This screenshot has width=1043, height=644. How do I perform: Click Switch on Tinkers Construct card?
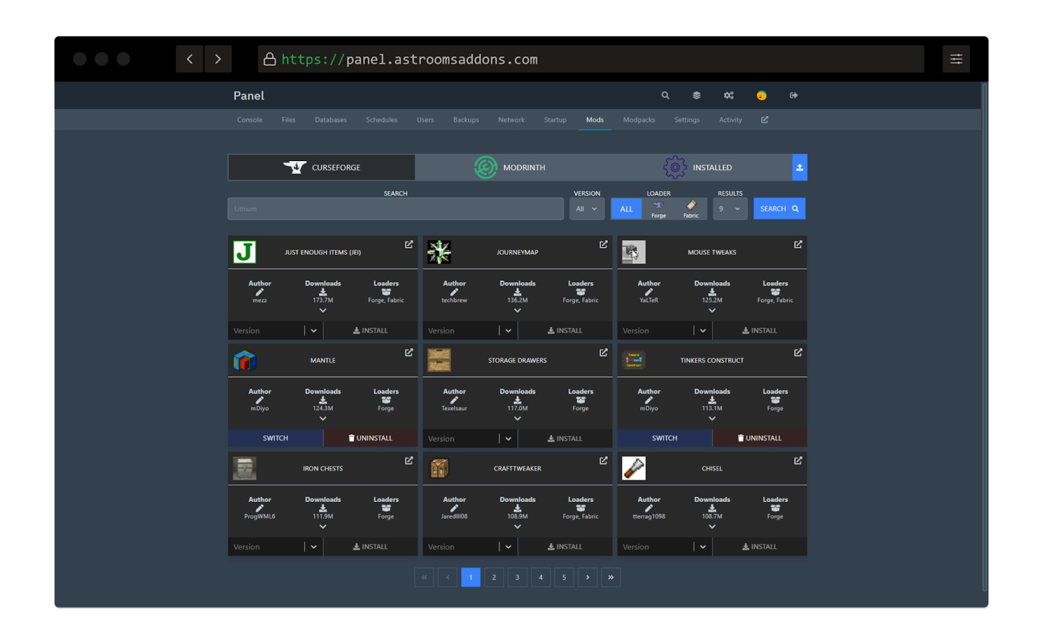pyautogui.click(x=664, y=439)
